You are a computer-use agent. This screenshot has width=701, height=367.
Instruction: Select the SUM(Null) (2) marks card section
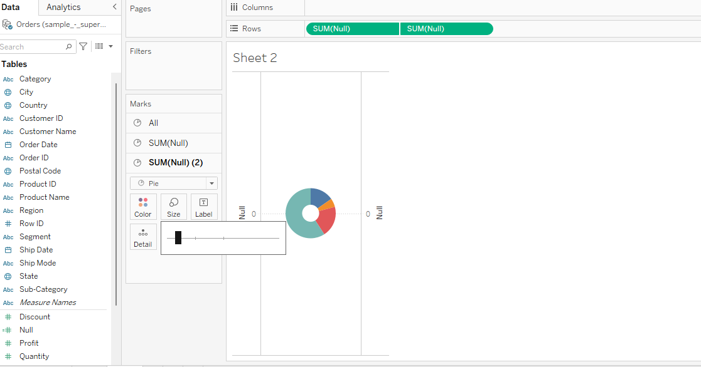(x=178, y=162)
